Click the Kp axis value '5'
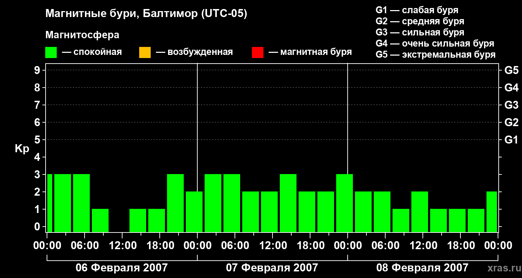This screenshot has width=522, height=278. tap(38, 140)
